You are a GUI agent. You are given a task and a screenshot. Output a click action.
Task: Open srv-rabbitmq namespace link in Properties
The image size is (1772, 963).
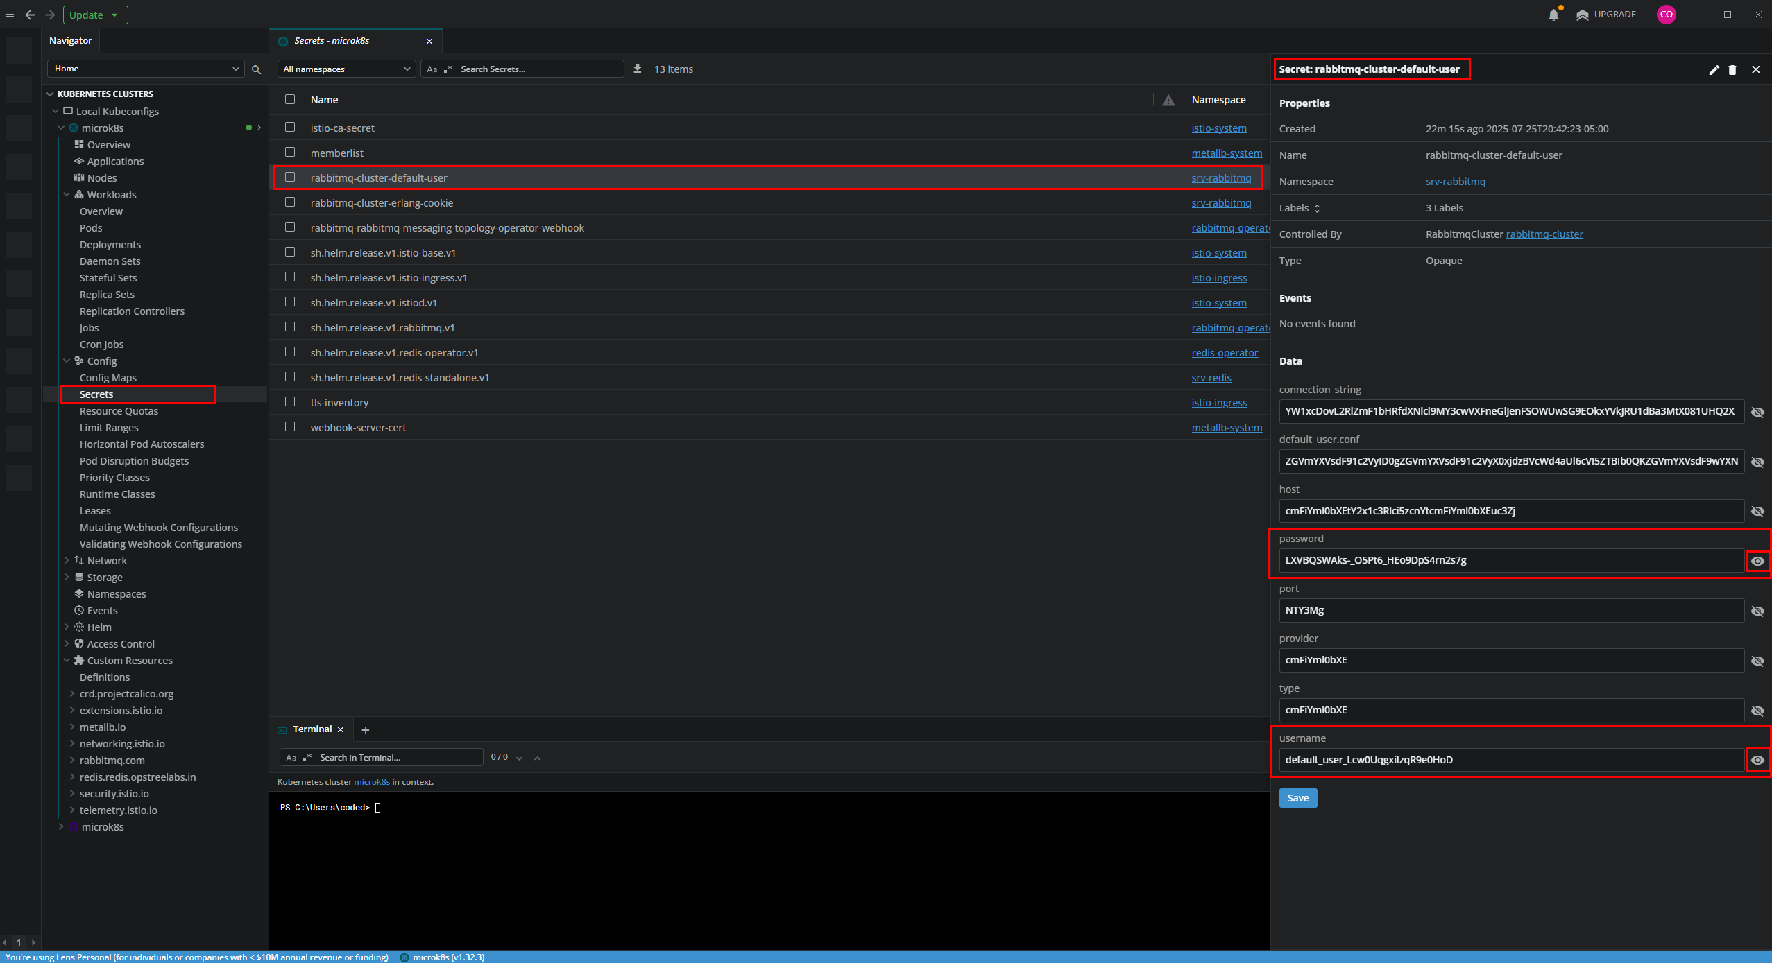point(1455,182)
